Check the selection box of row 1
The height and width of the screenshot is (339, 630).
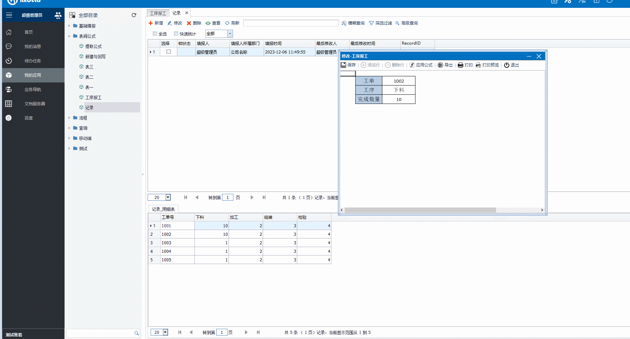(168, 52)
